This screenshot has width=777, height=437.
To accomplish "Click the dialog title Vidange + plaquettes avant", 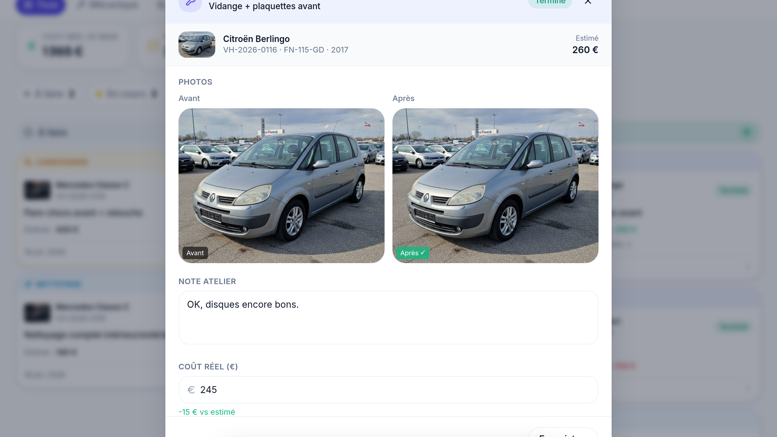I will [x=264, y=6].
